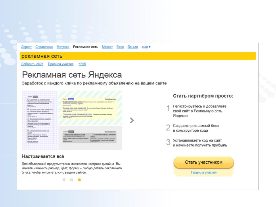276x207 pixels.
Task: Select the Рекламная сеть tab
Action: [86, 47]
